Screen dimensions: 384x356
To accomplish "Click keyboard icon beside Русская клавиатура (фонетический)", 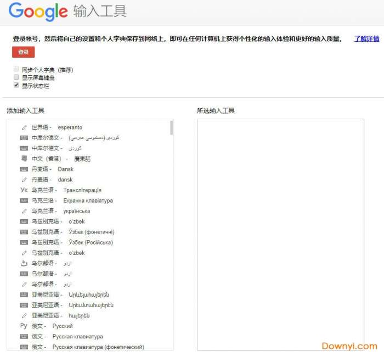I will click(x=24, y=347).
